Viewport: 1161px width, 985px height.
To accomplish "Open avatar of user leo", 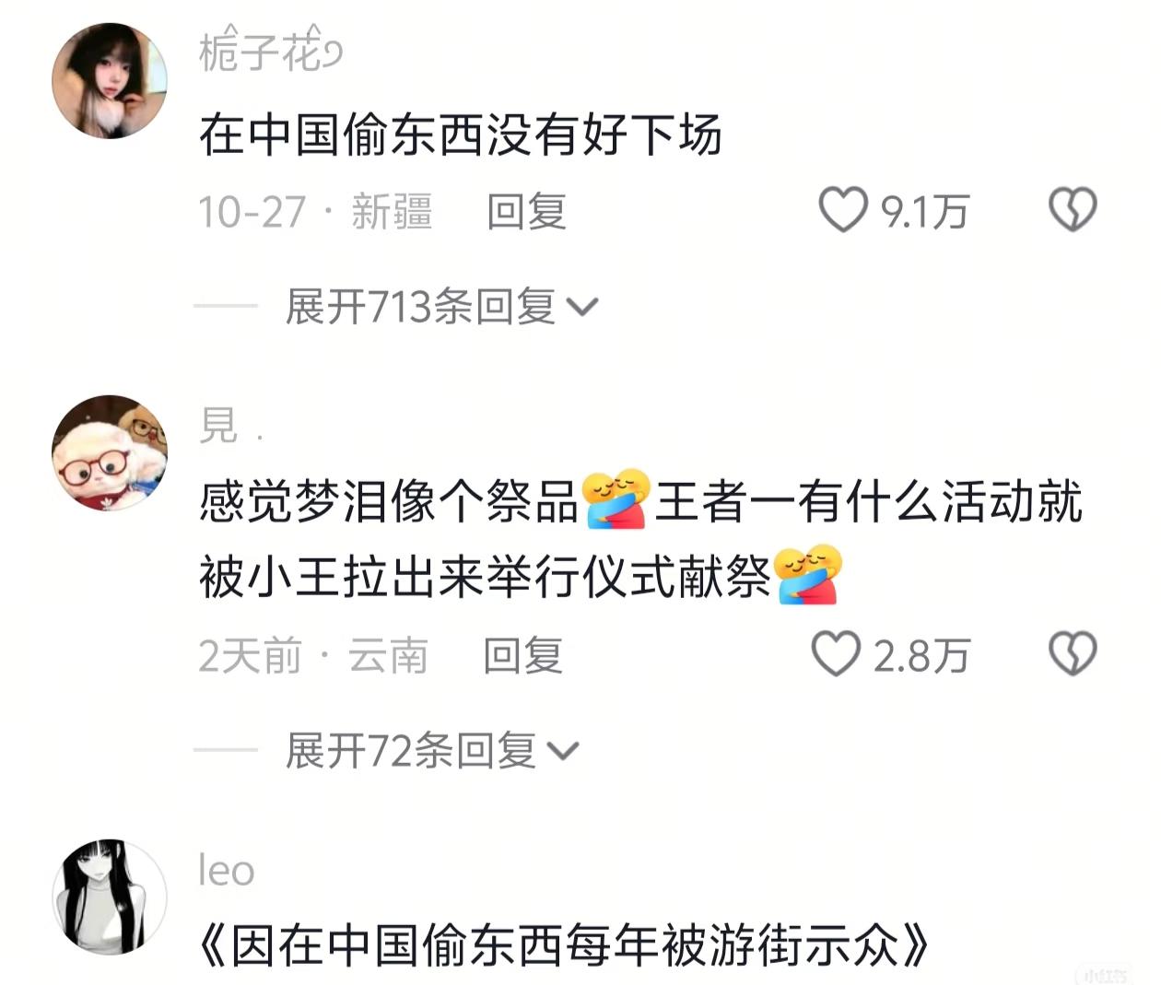I will pos(110,897).
